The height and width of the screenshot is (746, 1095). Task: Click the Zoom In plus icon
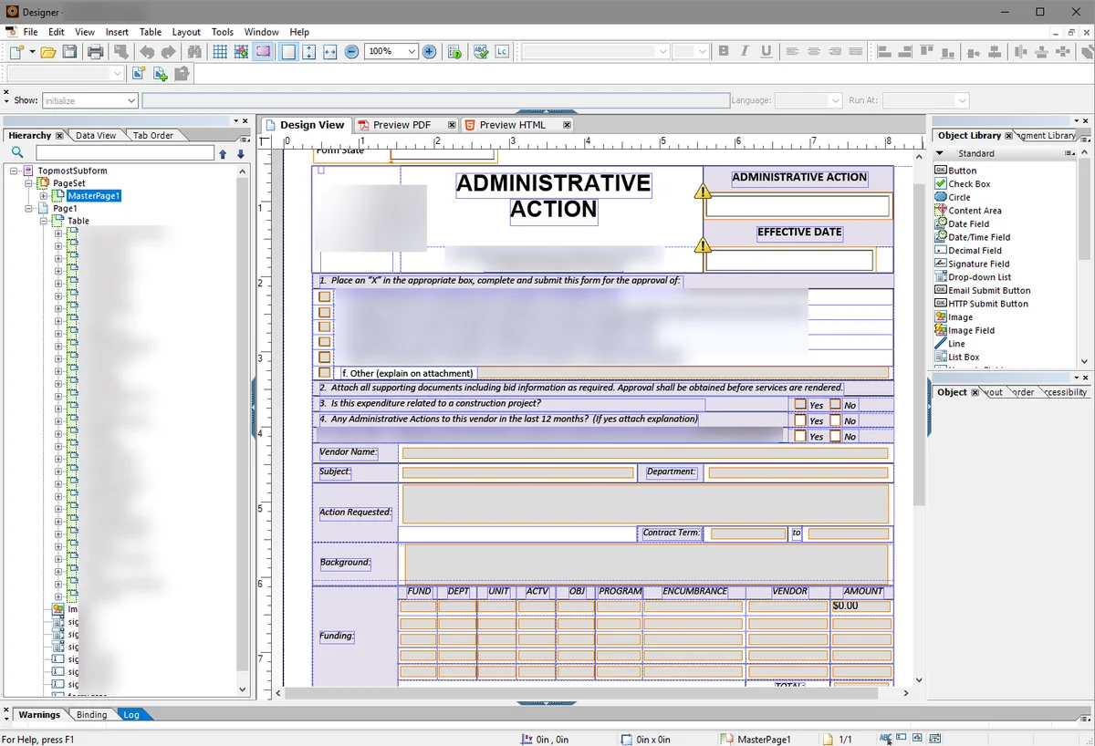pyautogui.click(x=430, y=52)
